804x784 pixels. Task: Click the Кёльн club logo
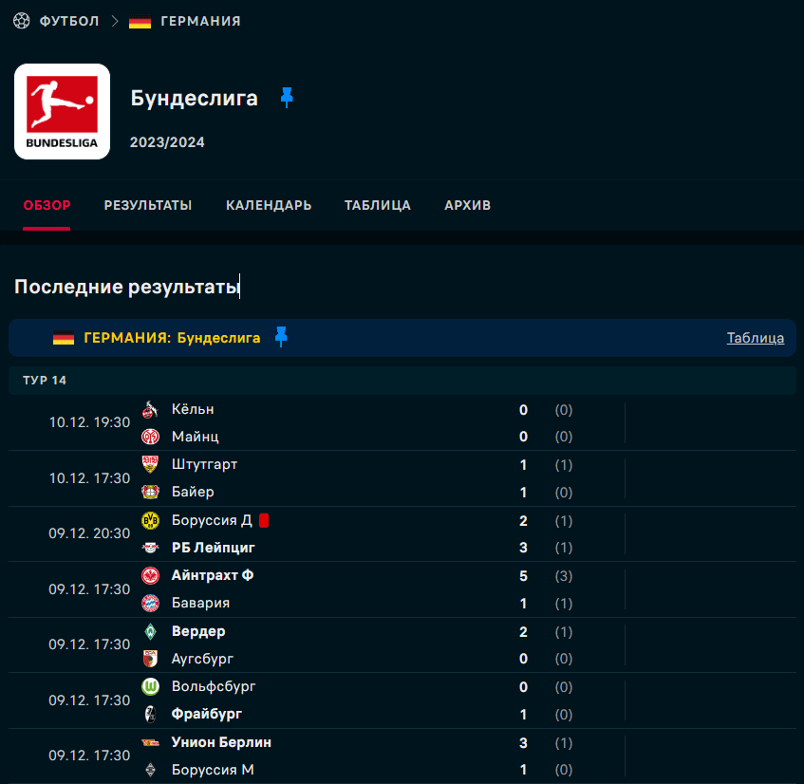(x=150, y=410)
